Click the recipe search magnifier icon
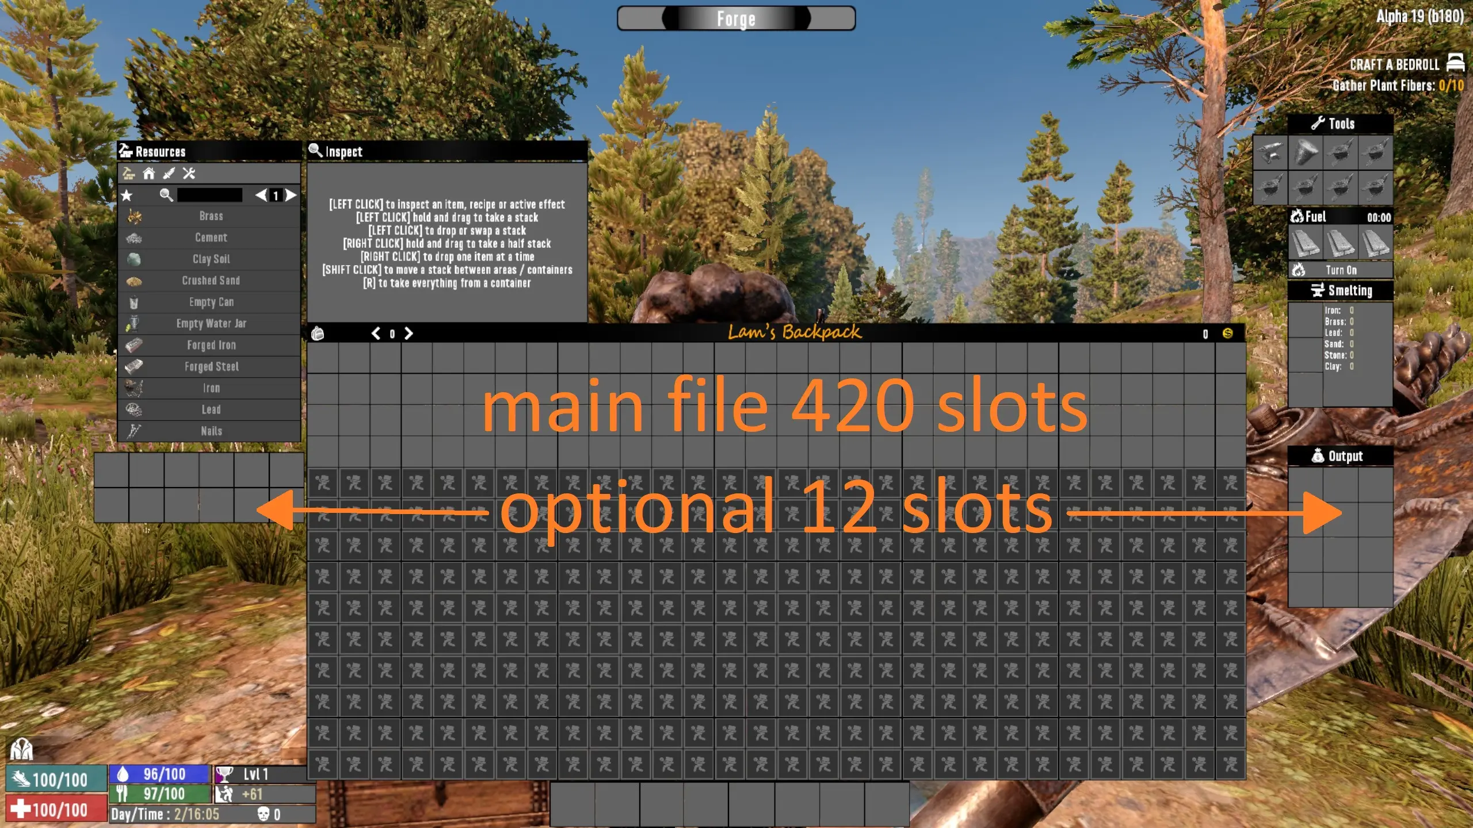 166,195
